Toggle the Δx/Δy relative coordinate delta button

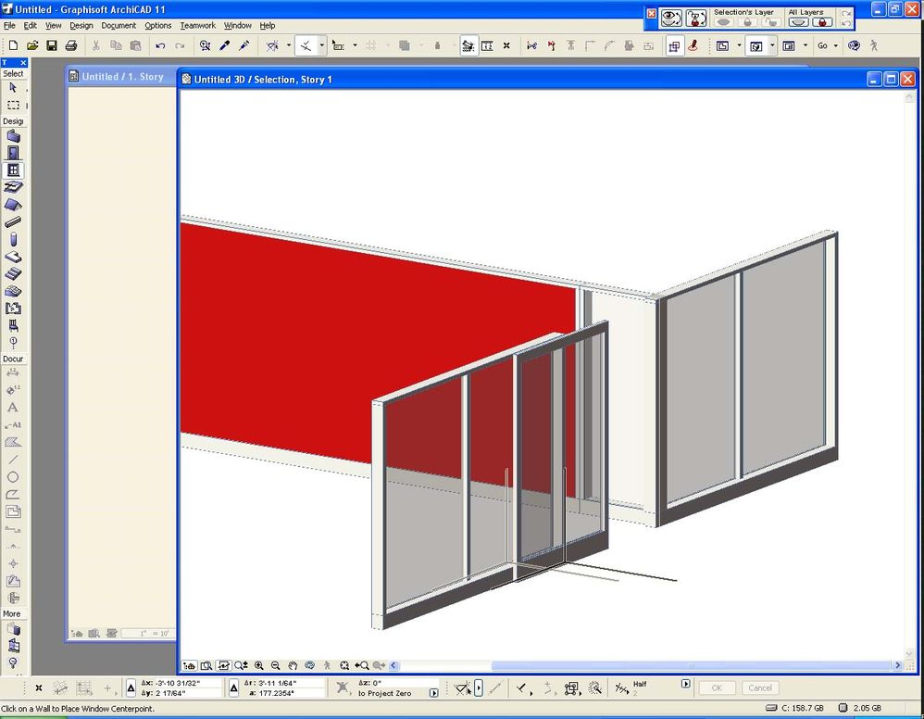tap(131, 687)
